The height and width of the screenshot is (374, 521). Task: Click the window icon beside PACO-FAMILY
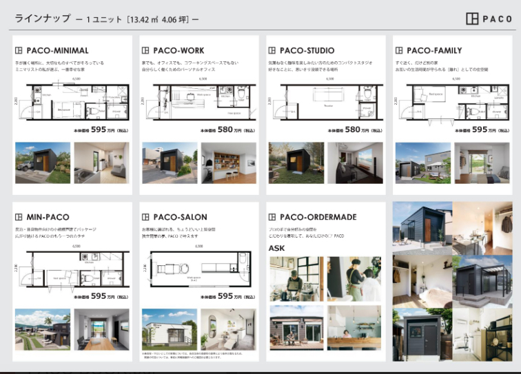399,50
